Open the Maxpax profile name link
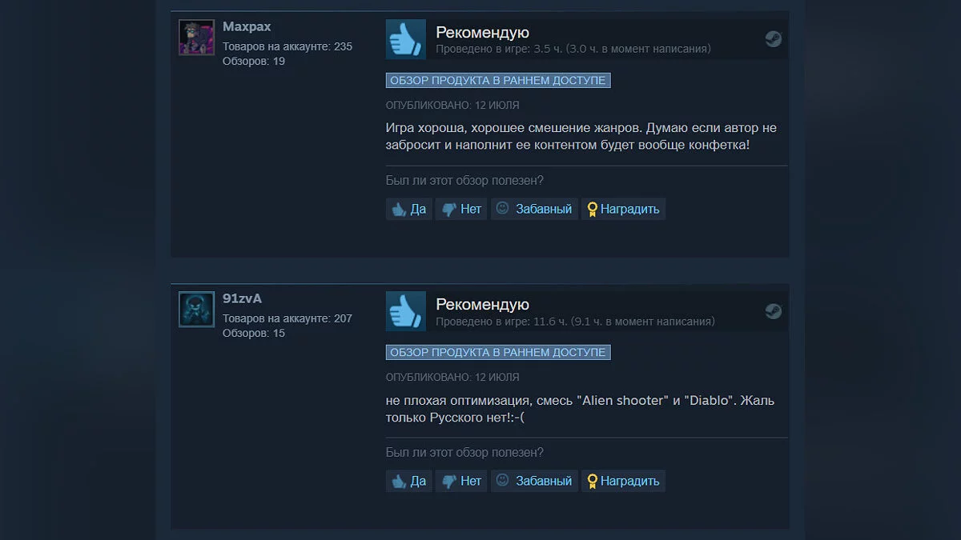The image size is (961, 540). click(247, 27)
